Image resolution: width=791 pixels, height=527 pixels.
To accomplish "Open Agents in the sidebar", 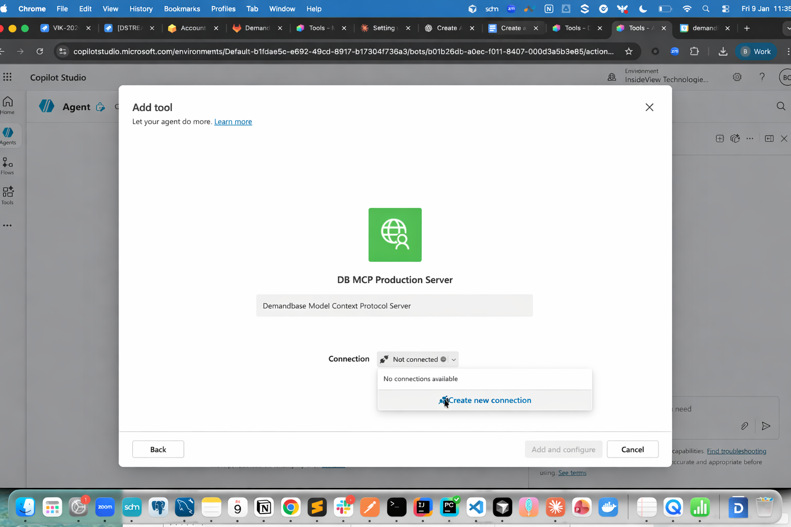I will point(8,136).
